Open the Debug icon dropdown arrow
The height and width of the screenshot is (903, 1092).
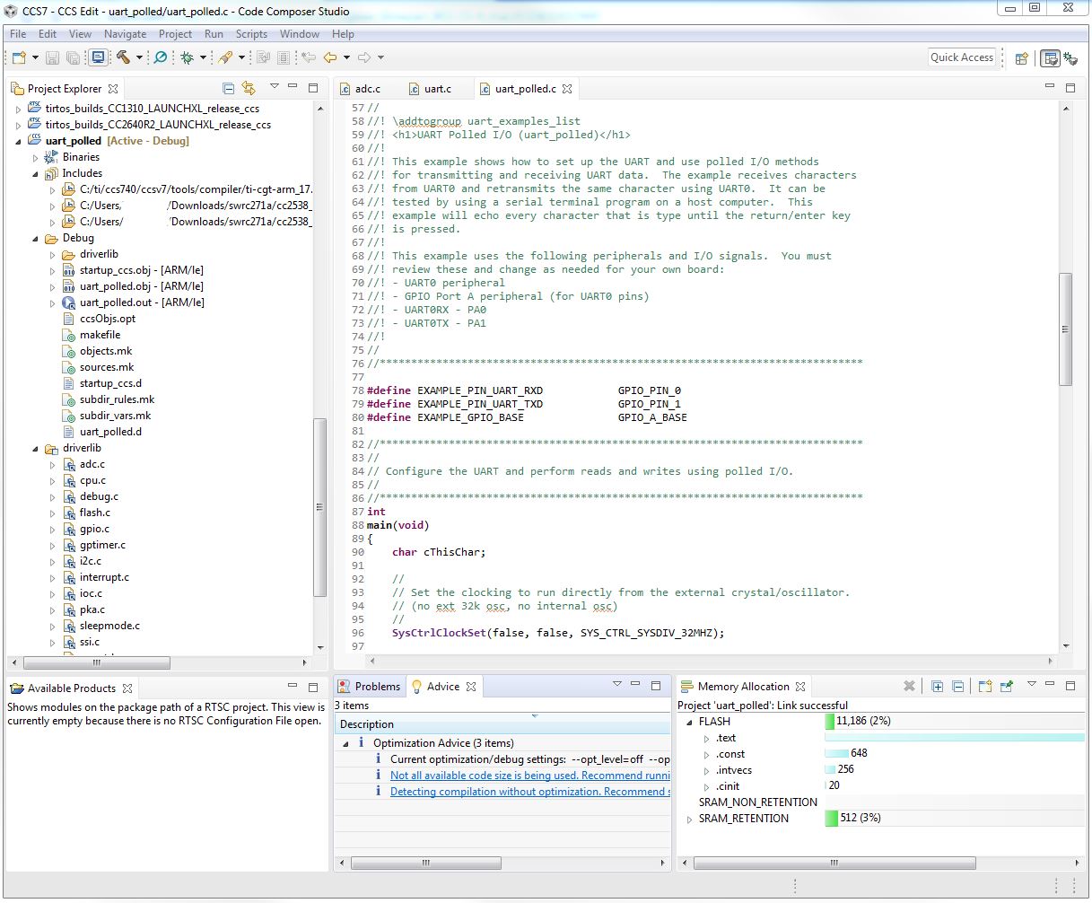pyautogui.click(x=203, y=58)
